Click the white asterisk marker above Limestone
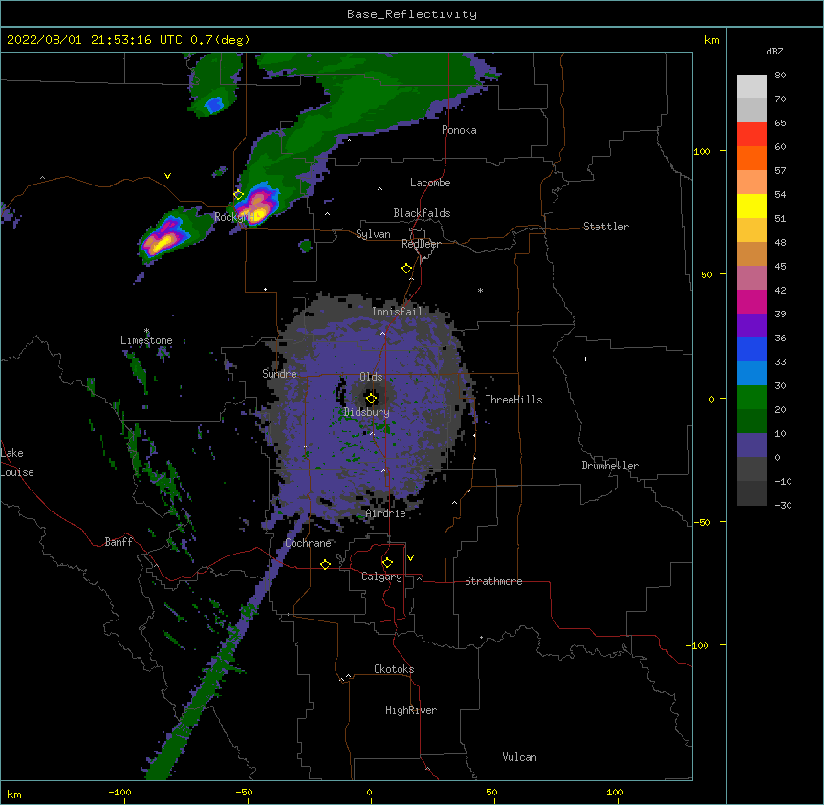 (x=147, y=331)
